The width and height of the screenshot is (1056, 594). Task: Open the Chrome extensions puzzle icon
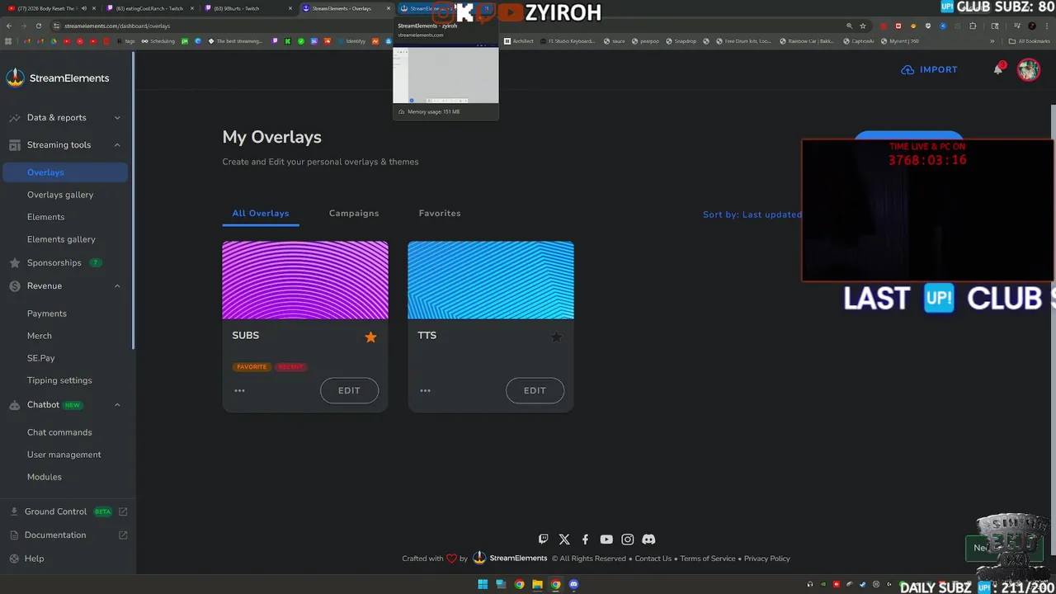[x=973, y=26]
